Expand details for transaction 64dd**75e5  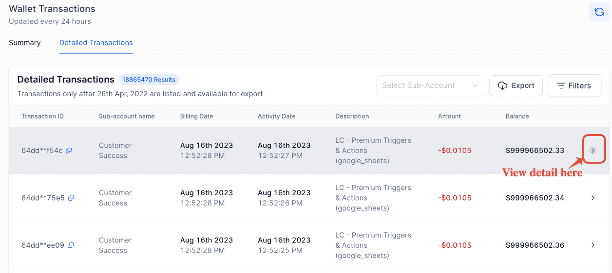pos(593,198)
